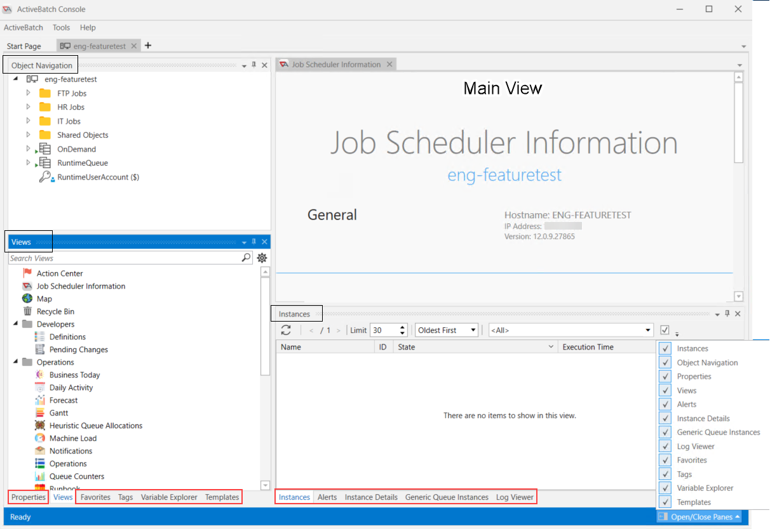Go to next Instances page
This screenshot has height=529, width=770.
(339, 330)
